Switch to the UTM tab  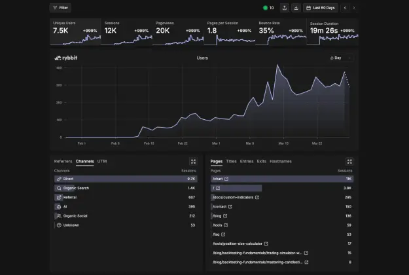click(x=102, y=161)
